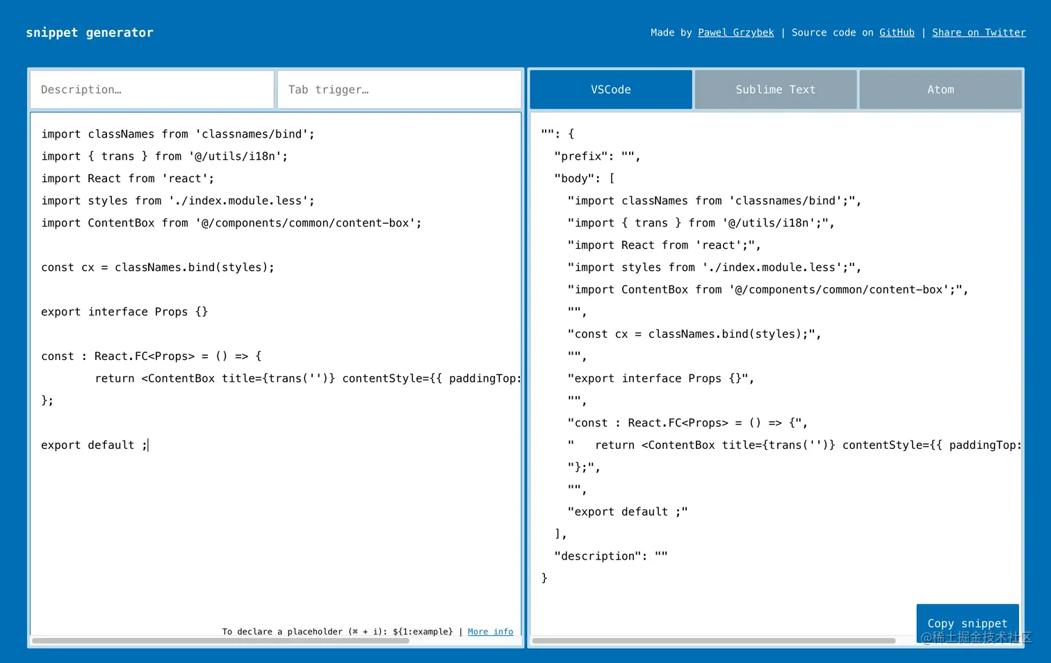
Task: Open the Share on Twitter link
Action: tap(979, 33)
